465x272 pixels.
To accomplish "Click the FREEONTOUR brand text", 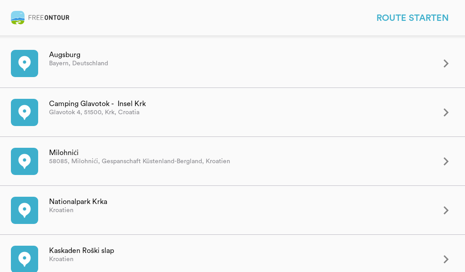I will [49, 18].
